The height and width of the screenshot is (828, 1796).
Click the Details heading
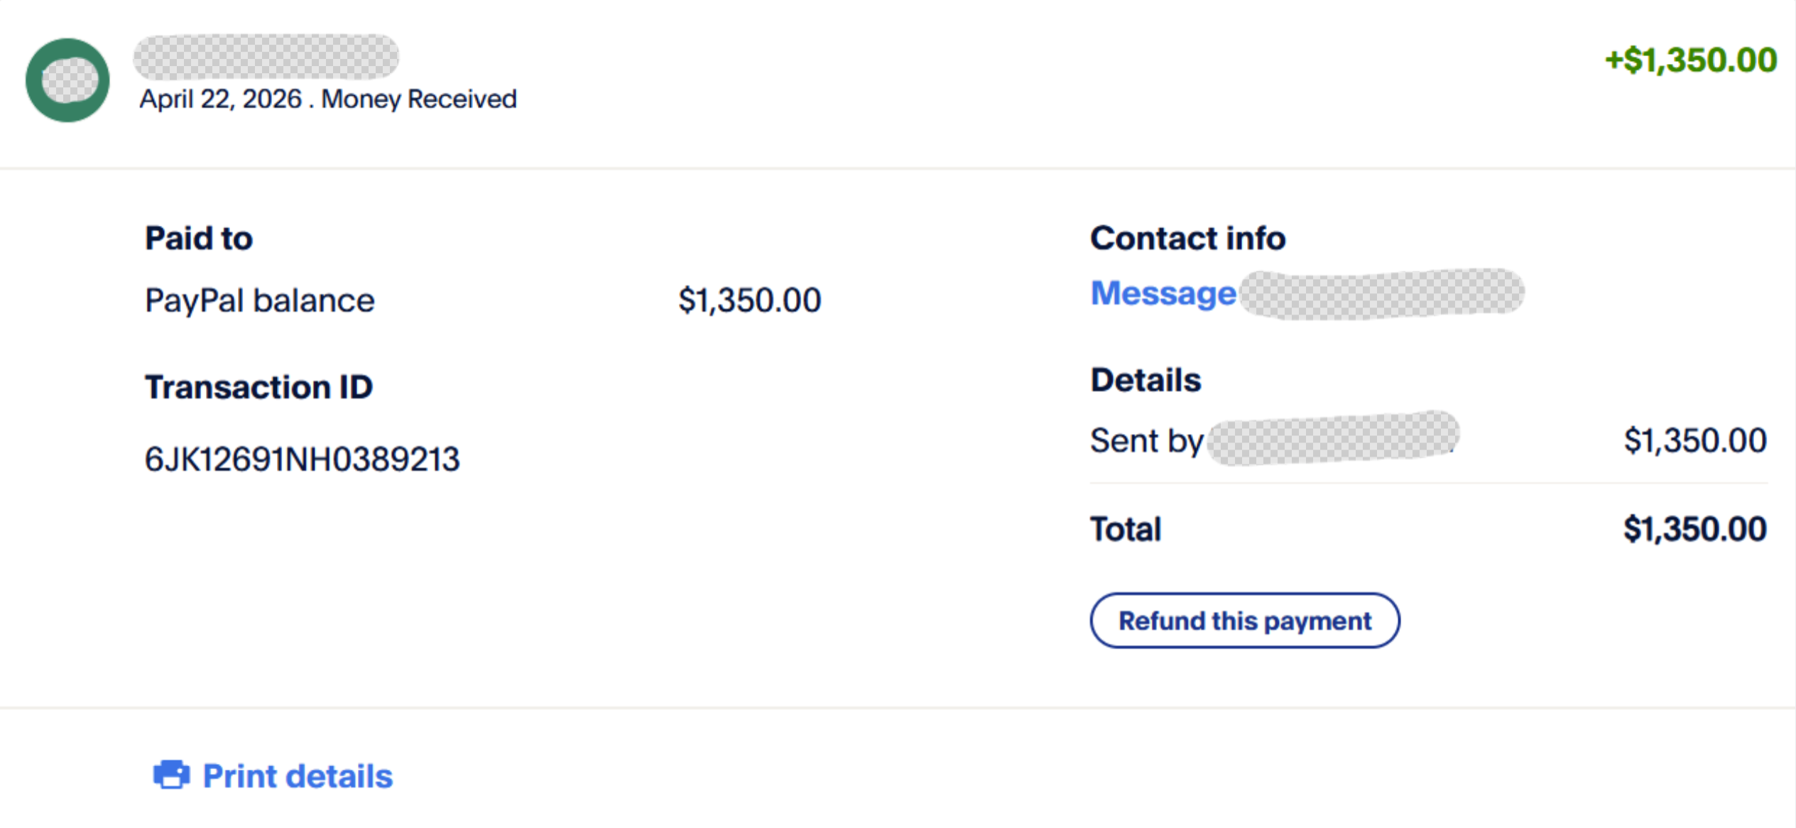[x=1145, y=381]
